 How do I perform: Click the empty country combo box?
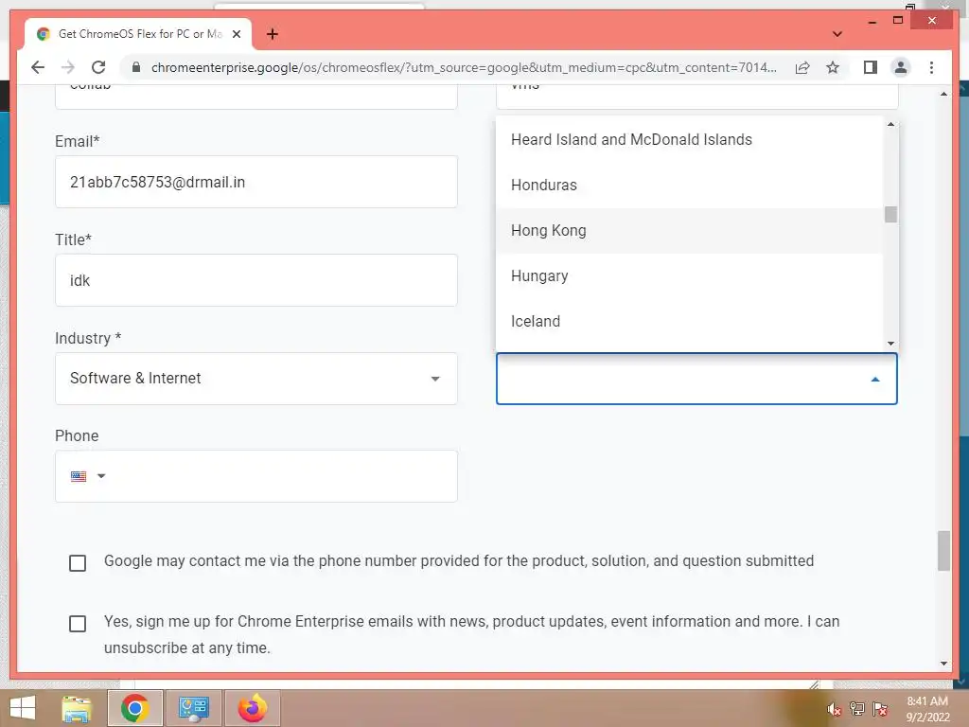click(696, 379)
